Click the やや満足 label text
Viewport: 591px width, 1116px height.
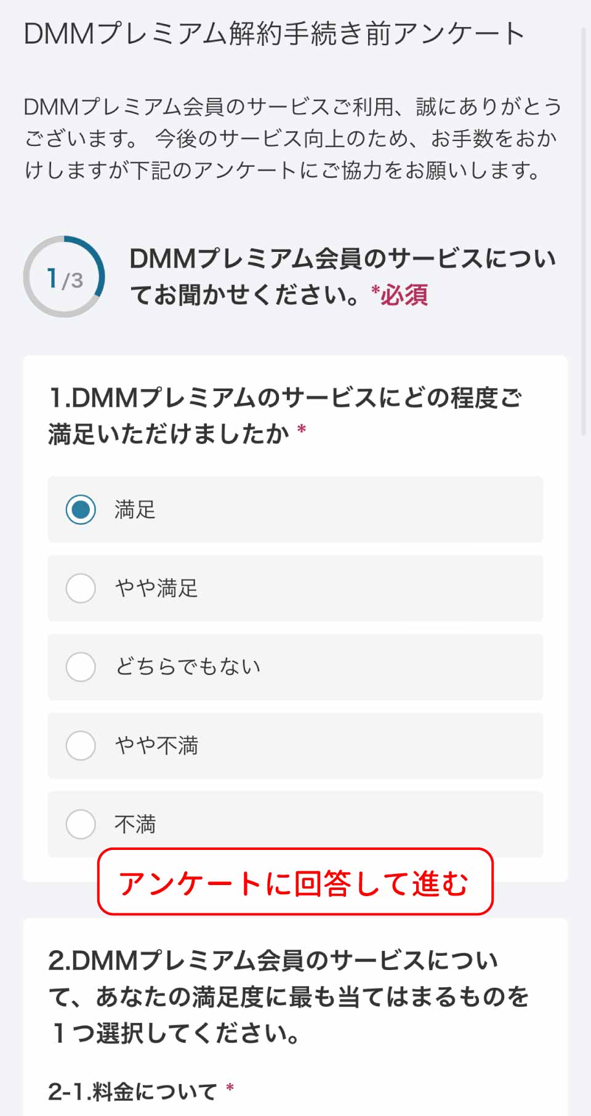[156, 588]
